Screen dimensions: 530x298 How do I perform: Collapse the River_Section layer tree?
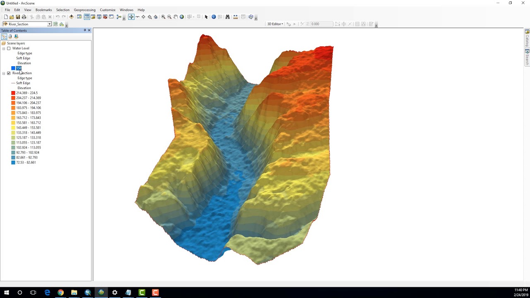(4, 73)
